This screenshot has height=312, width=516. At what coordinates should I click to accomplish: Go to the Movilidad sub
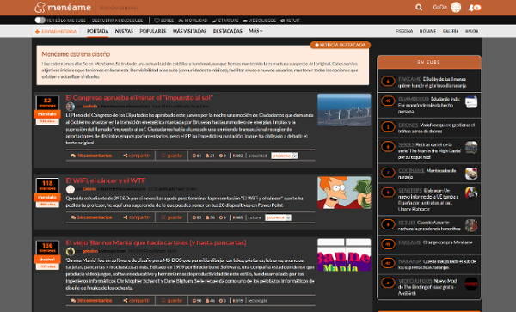pyautogui.click(x=193, y=21)
